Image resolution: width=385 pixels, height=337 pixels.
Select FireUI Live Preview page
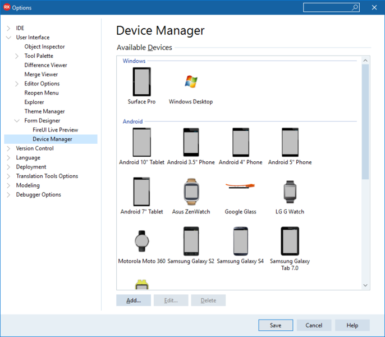click(56, 130)
